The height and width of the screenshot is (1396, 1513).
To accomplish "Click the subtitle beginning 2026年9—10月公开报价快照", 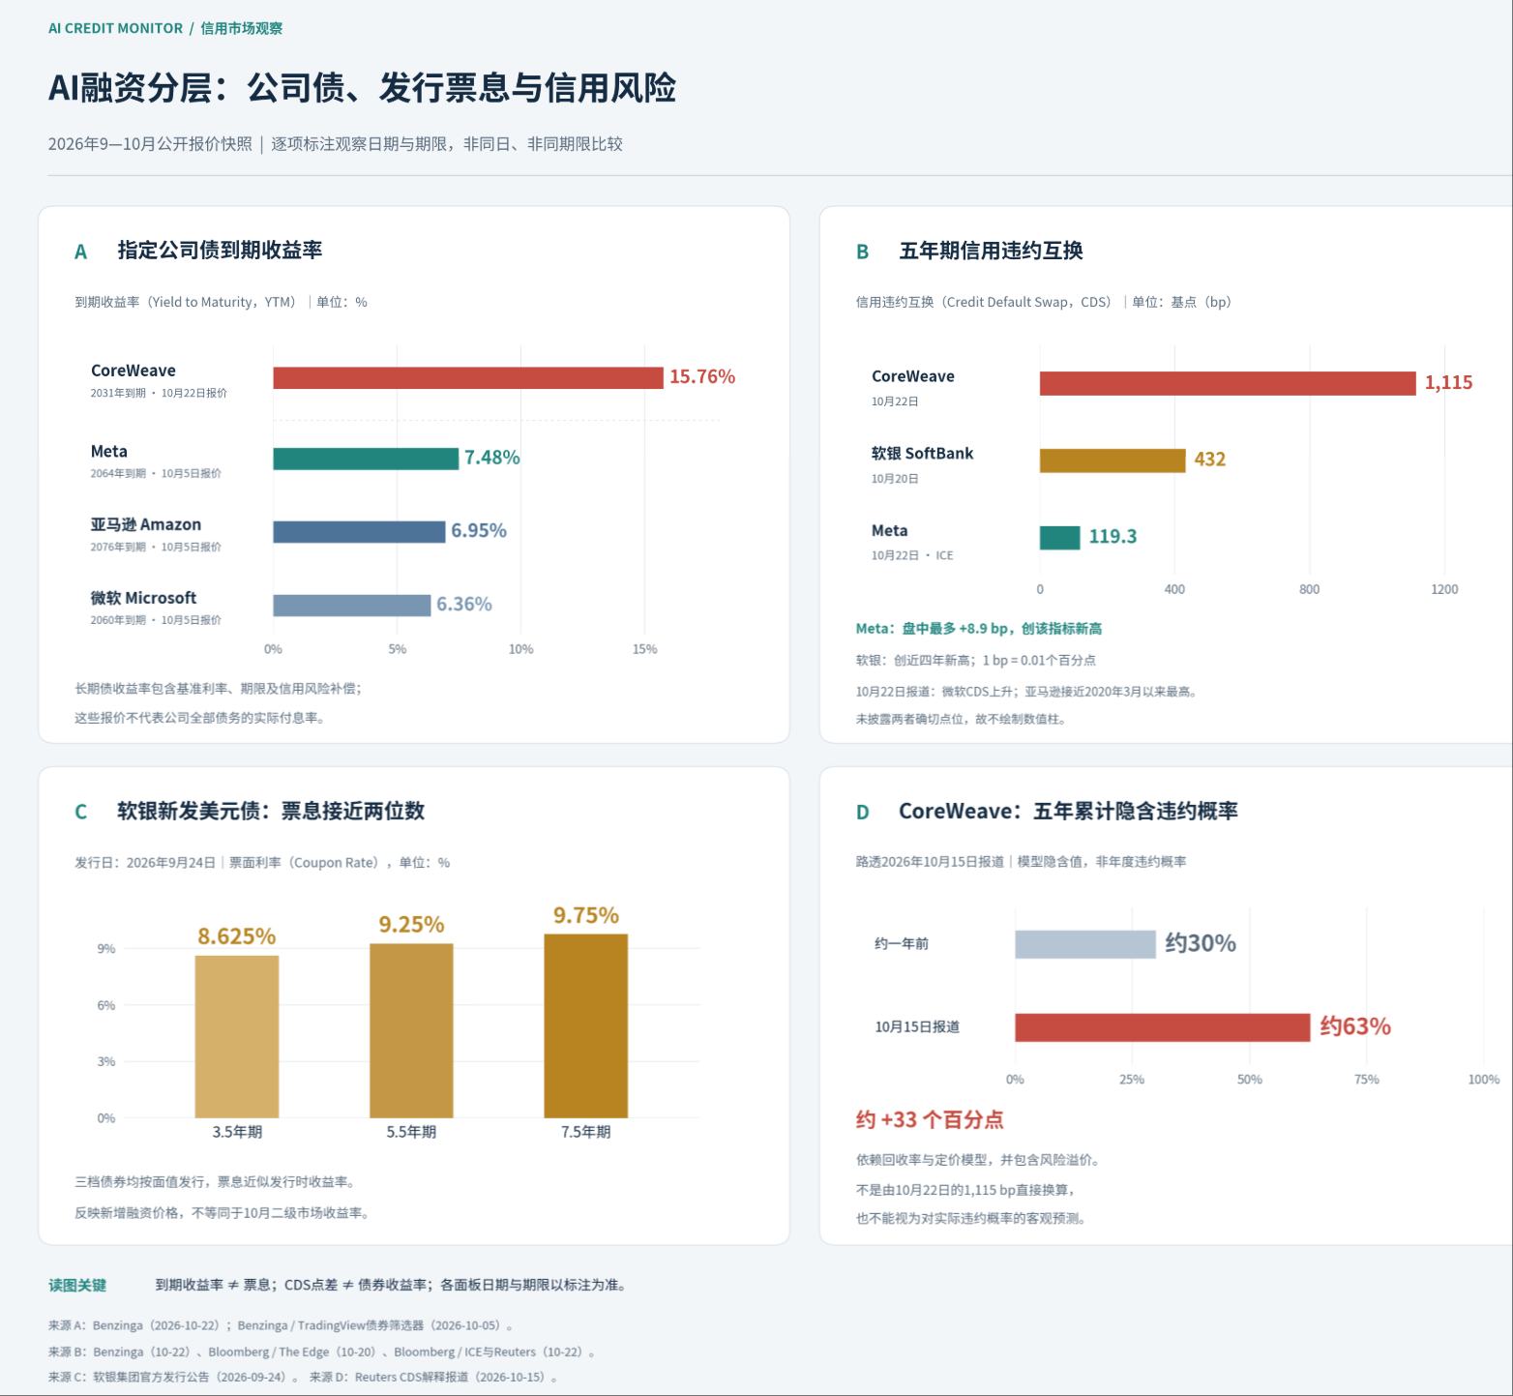I will pyautogui.click(x=336, y=144).
